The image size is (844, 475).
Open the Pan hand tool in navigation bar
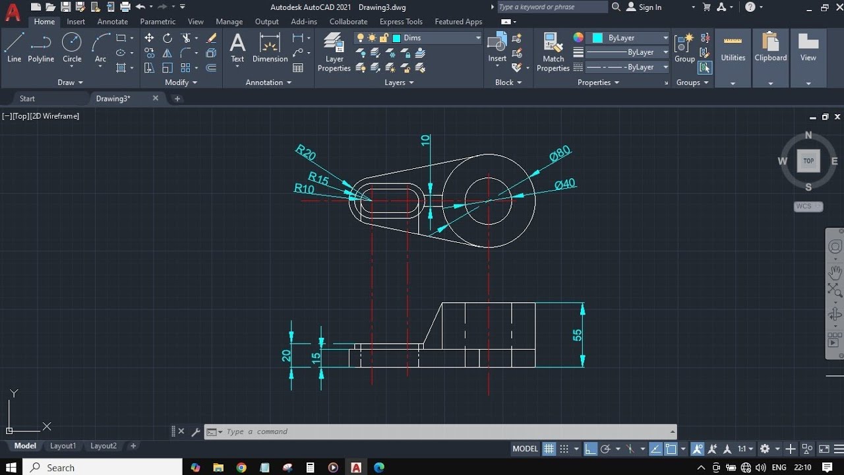point(835,272)
